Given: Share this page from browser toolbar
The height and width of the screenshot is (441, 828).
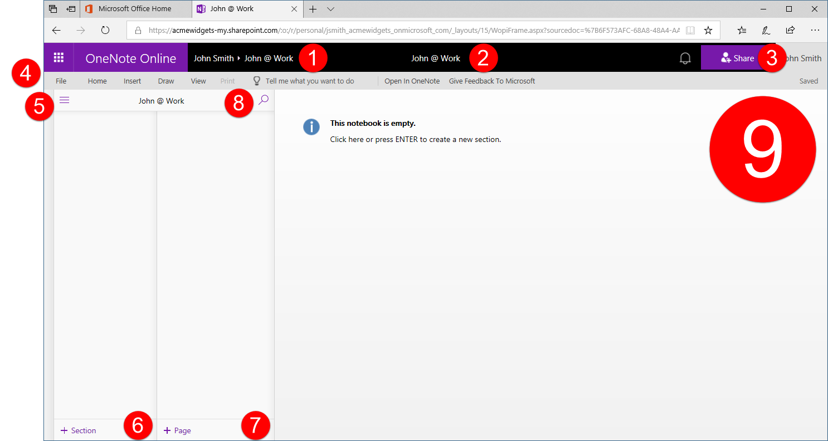Looking at the screenshot, I should (790, 30).
